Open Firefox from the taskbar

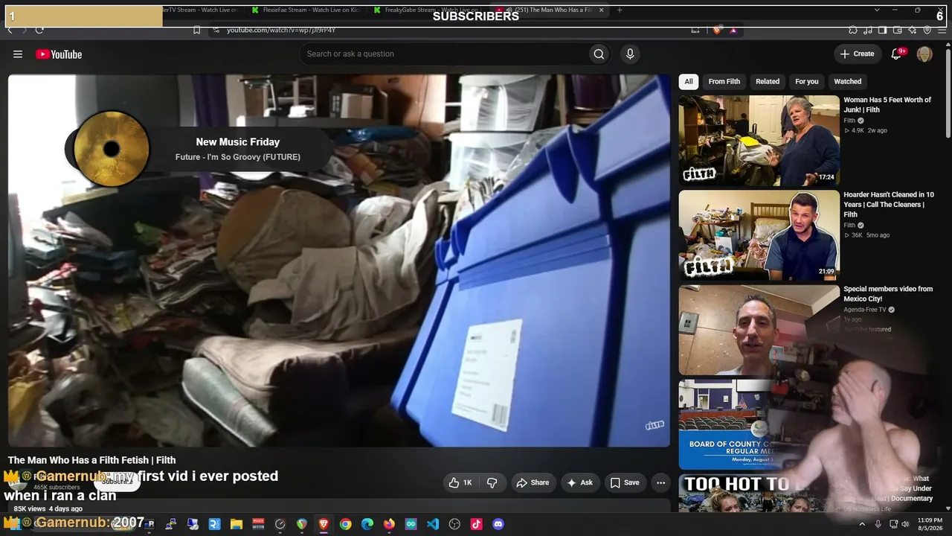tap(389, 524)
